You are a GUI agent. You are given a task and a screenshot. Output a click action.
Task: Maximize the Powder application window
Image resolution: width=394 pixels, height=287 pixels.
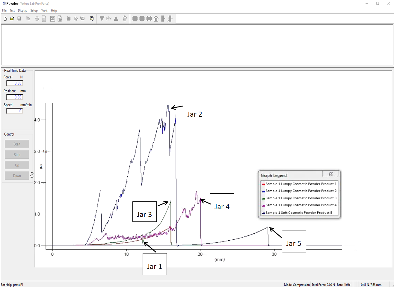click(378, 3)
